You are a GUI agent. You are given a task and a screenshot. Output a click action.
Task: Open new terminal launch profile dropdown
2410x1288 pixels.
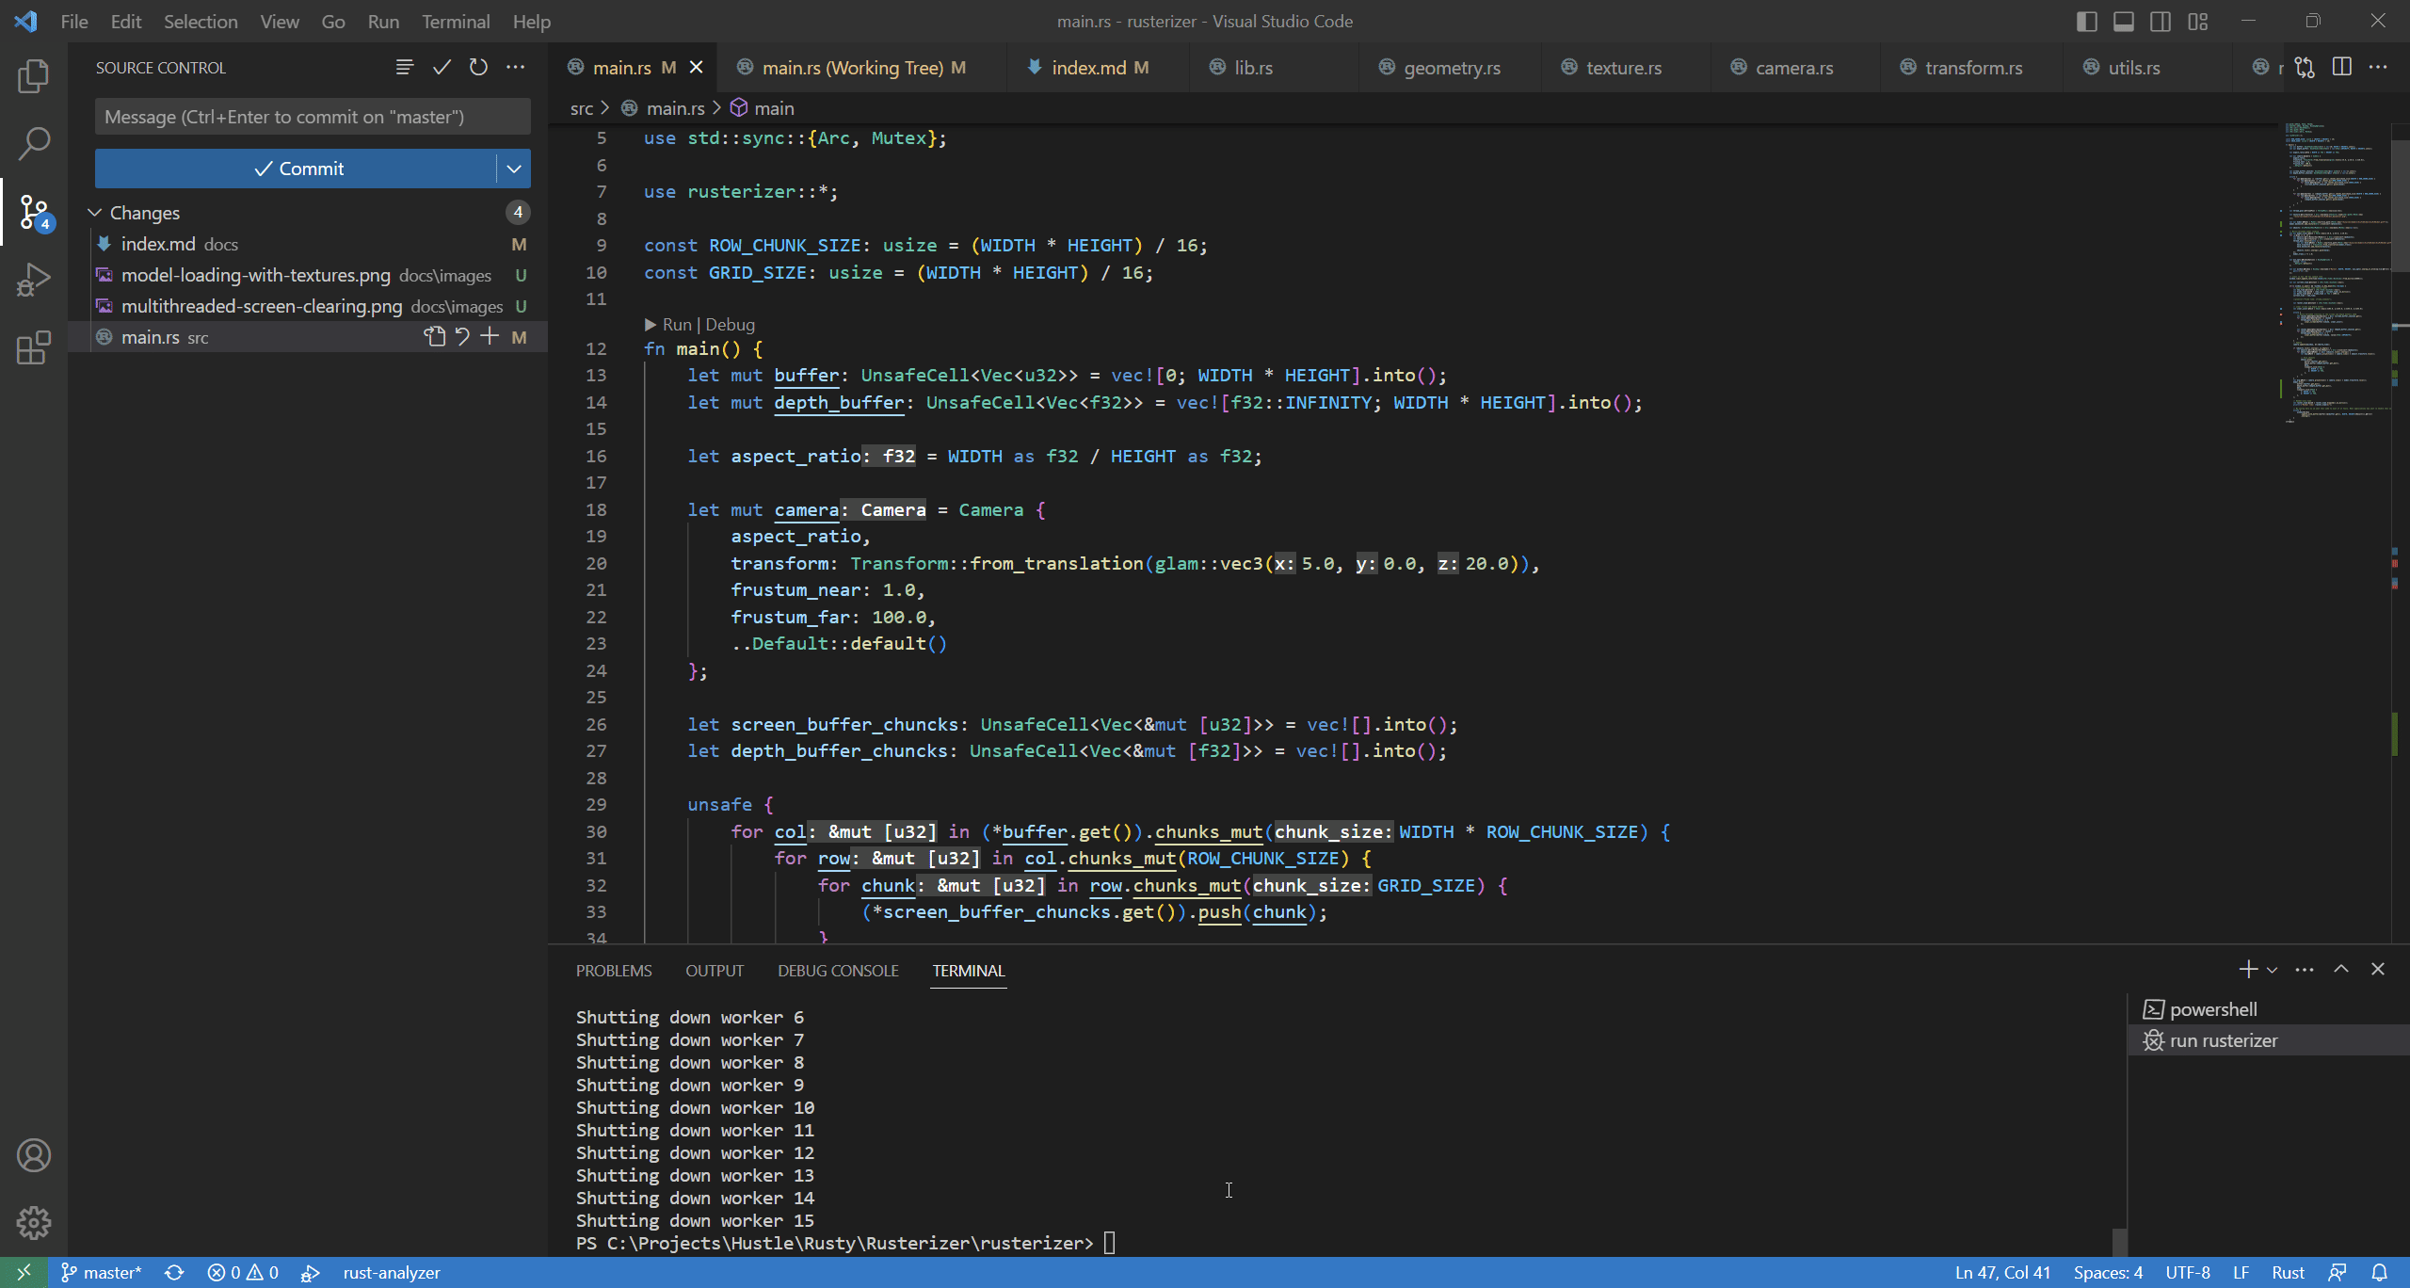2273,970
